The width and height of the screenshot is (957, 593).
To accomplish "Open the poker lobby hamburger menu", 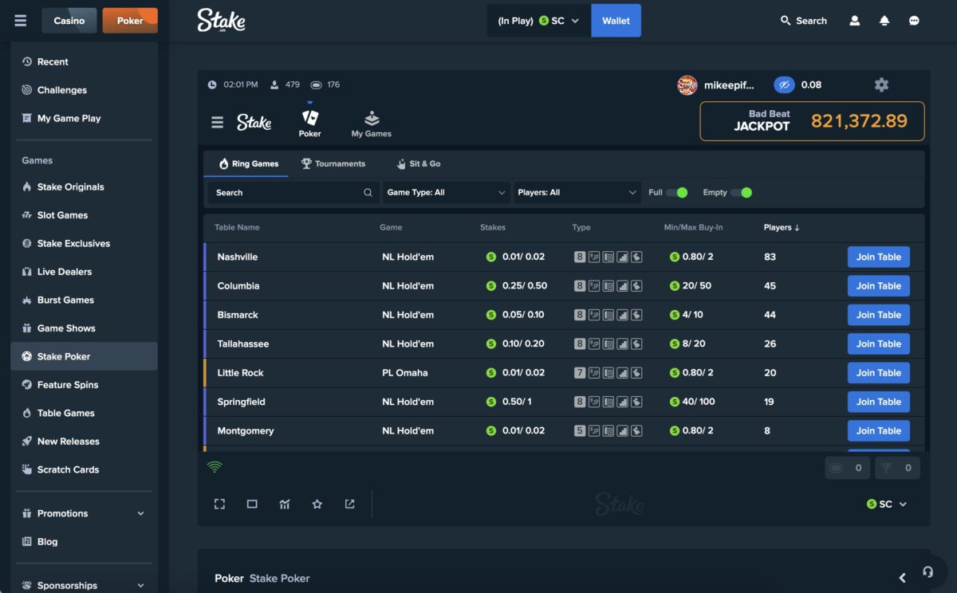I will coord(217,123).
